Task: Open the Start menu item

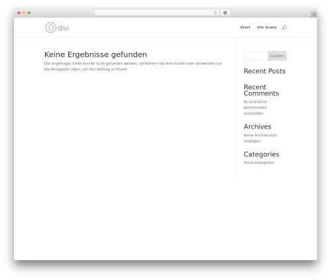Action: [245, 27]
